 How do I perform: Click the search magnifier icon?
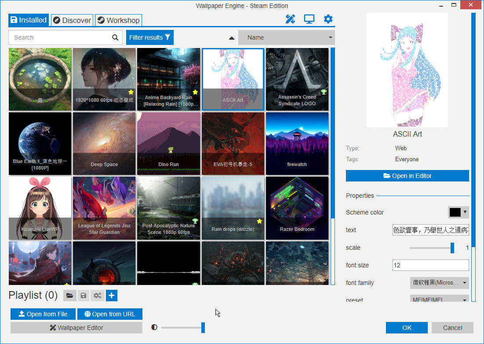point(115,37)
